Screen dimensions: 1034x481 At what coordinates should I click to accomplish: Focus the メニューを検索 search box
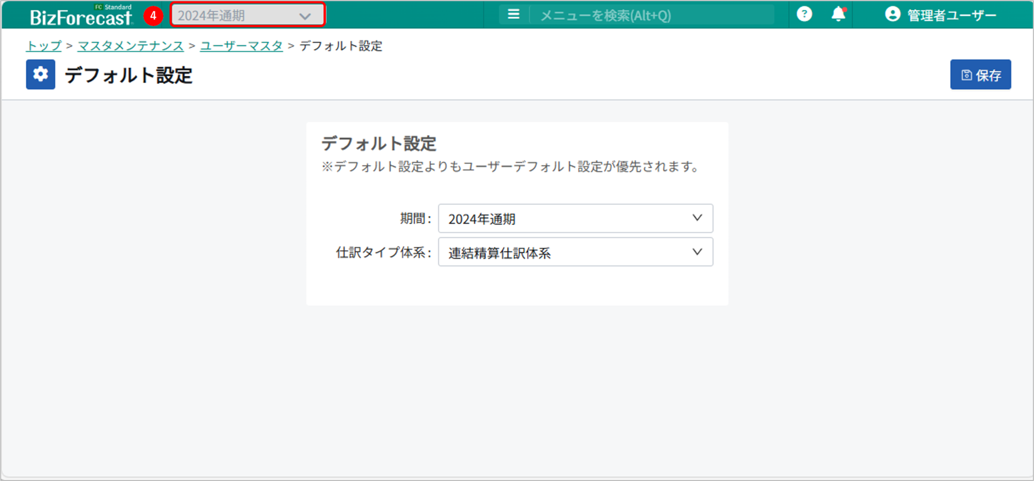650,15
